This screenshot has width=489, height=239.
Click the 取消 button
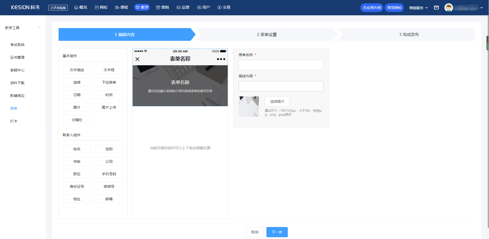255,232
